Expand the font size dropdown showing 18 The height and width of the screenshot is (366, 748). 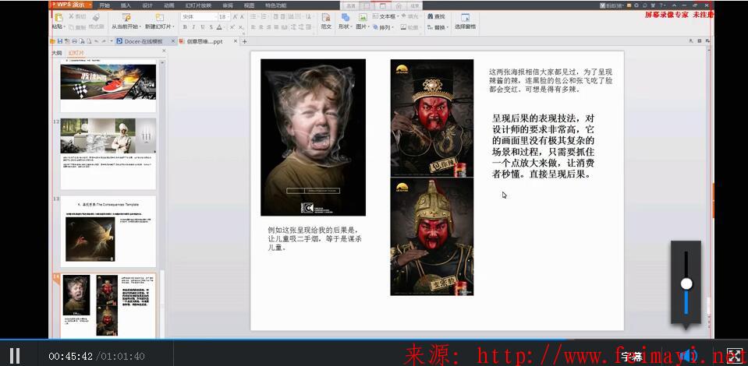click(x=229, y=16)
